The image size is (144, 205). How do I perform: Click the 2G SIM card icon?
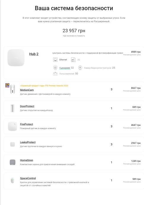click(x=73, y=60)
